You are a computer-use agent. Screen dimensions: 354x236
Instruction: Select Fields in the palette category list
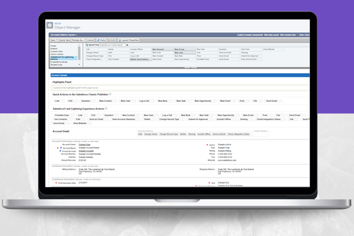click(53, 46)
